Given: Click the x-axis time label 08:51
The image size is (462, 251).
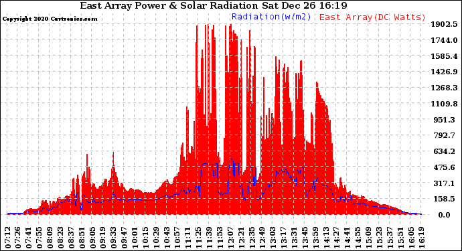Looking at the screenshot, I should pos(82,238).
